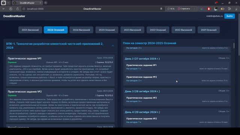Click the description text of Практическое задание №2
The width and height of the screenshot is (240, 135).
(60, 109)
